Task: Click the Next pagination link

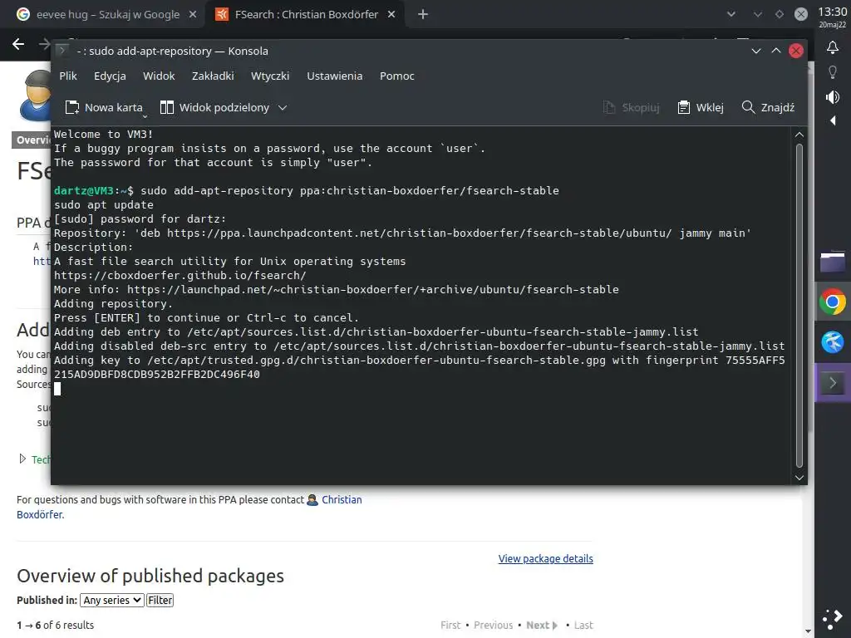Action: pyautogui.click(x=542, y=625)
